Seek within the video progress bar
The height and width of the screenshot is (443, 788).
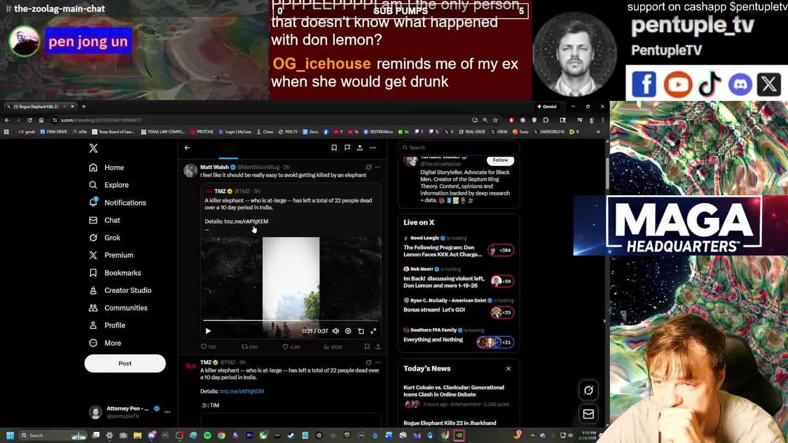(x=291, y=321)
